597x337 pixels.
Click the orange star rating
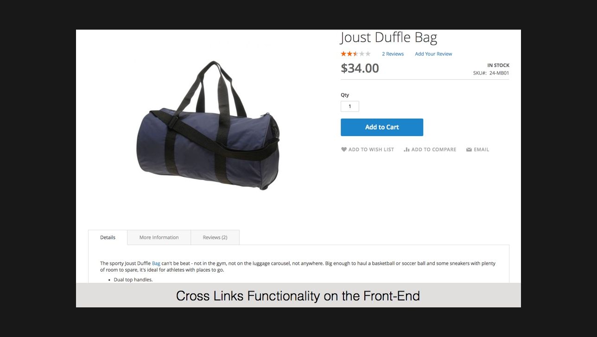(x=356, y=54)
